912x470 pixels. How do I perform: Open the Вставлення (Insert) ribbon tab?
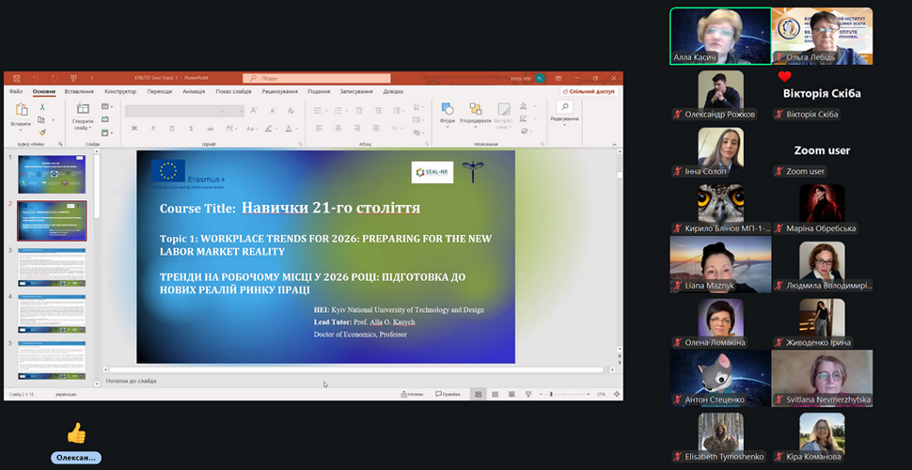79,91
